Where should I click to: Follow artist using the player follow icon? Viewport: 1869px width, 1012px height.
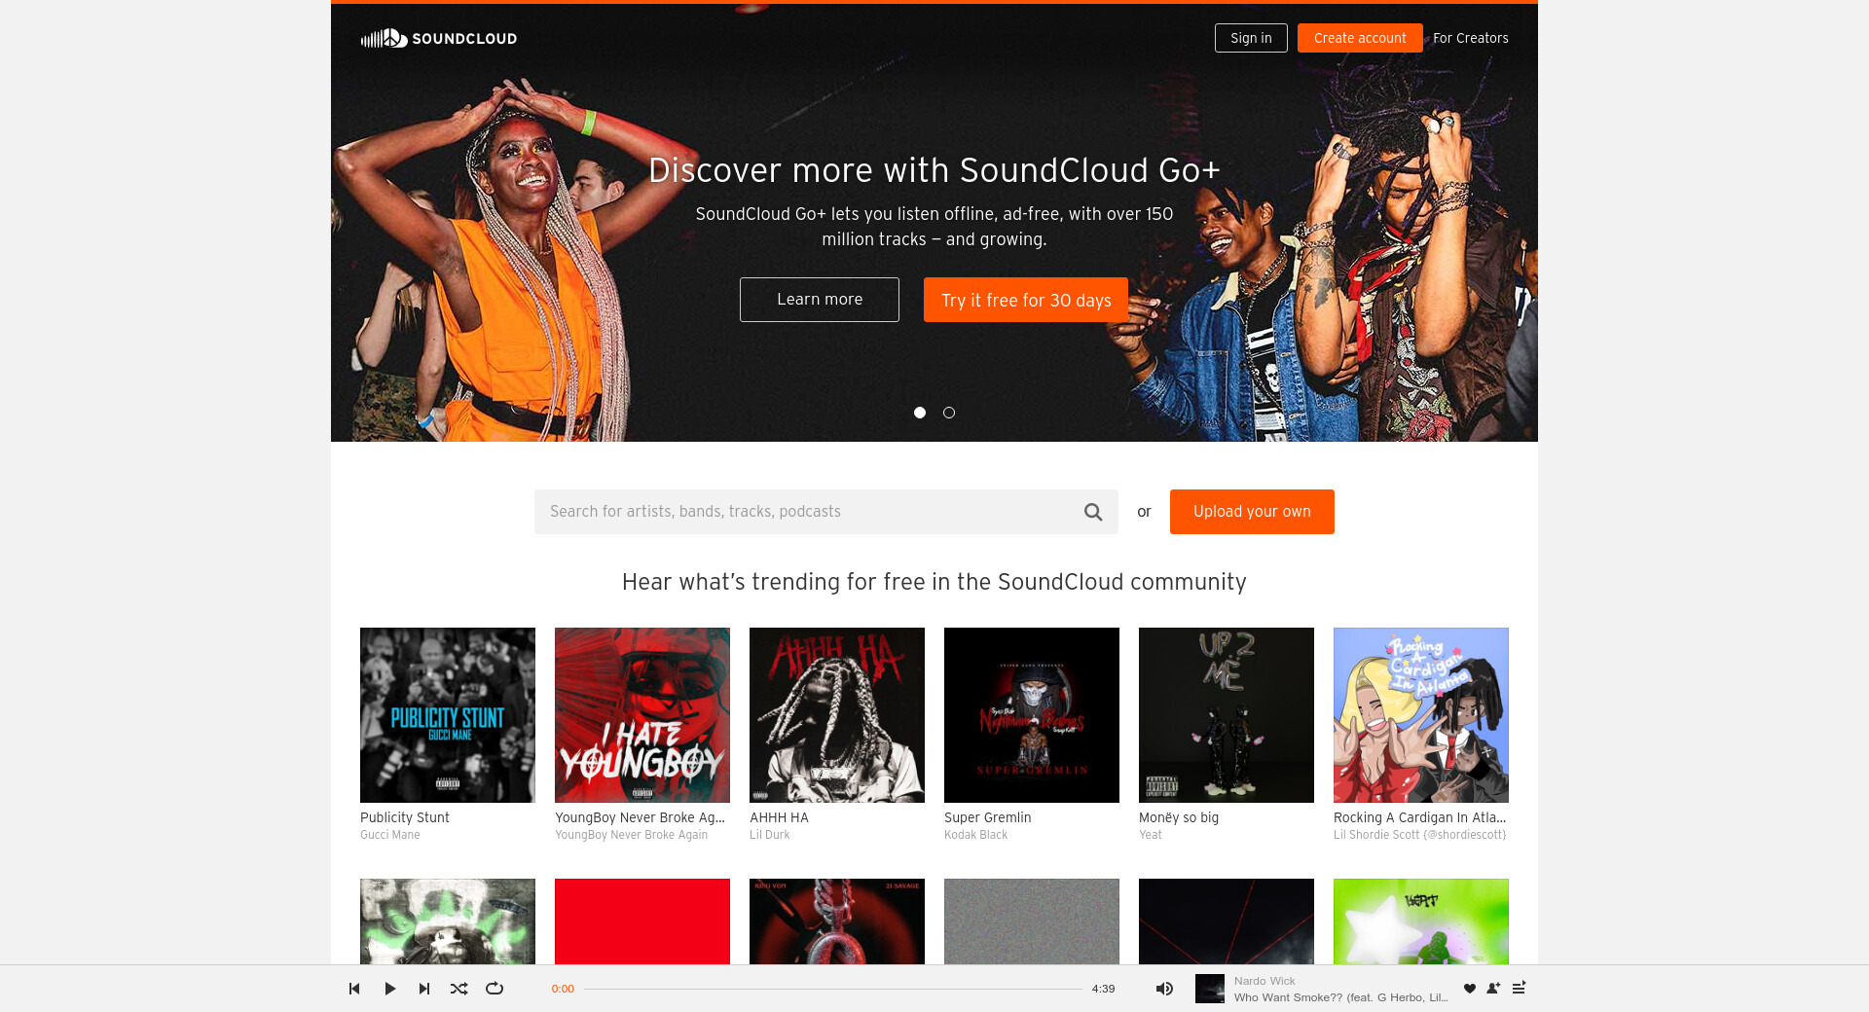(x=1493, y=989)
